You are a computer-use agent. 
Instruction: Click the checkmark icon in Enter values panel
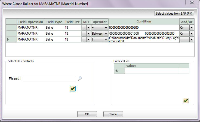point(186,100)
